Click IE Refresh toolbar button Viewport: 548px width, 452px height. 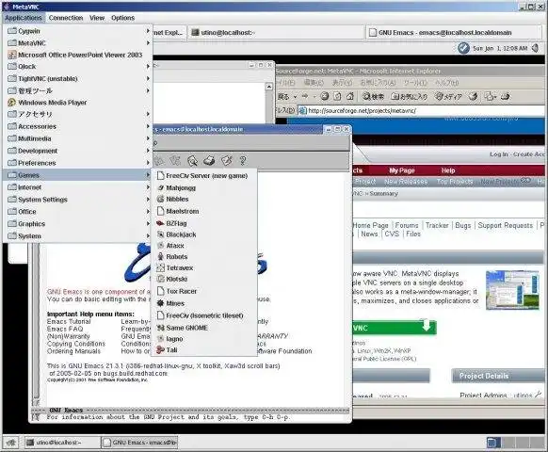[x=337, y=96]
